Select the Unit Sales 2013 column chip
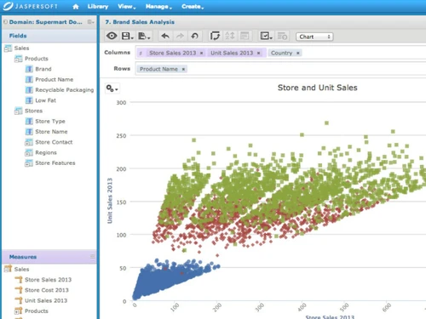426x319 pixels. [x=232, y=53]
